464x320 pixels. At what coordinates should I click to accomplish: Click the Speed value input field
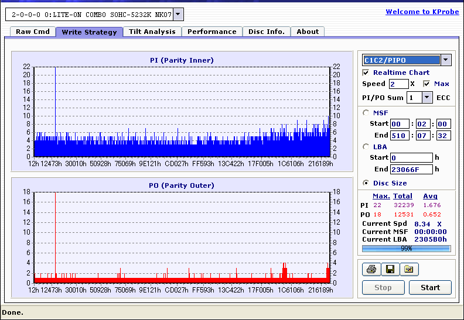click(398, 84)
